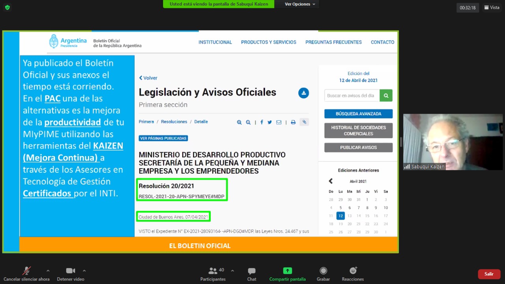Select day 9 in April calendar
Screen dimensions: 505x284
377,208
